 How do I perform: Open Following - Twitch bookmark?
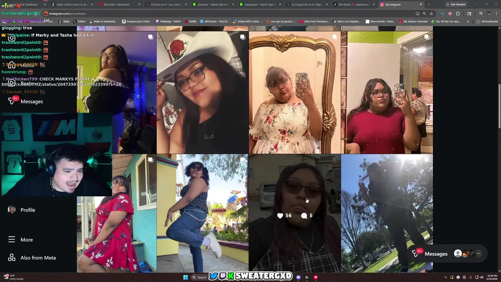coord(168,22)
